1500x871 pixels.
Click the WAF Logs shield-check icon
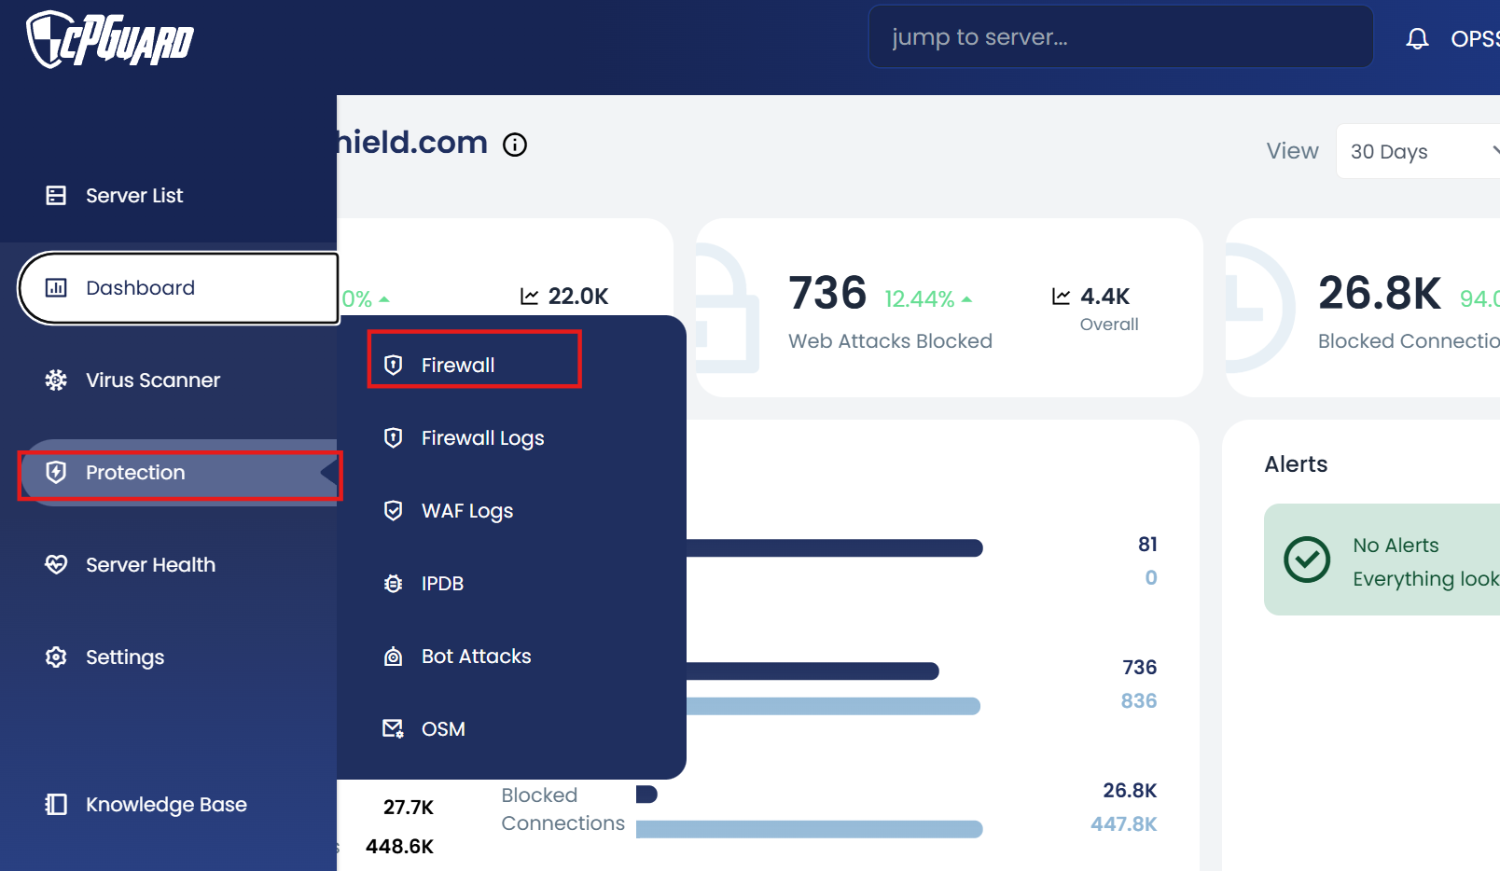tap(394, 510)
